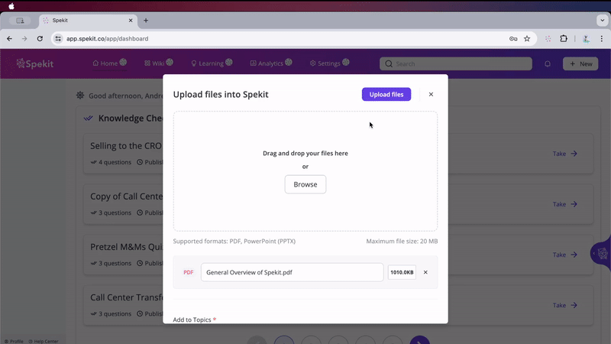This screenshot has width=611, height=344.
Task: Click Supported formats: PDF, PowerPoint (PPTX) text
Action: pyautogui.click(x=234, y=241)
